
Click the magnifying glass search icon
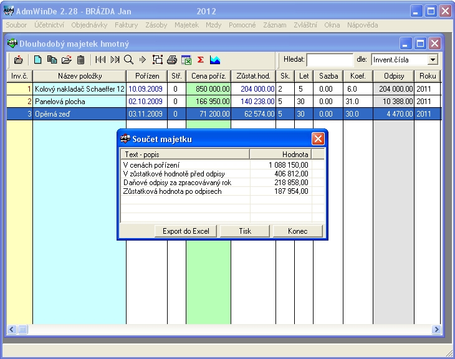click(x=128, y=60)
